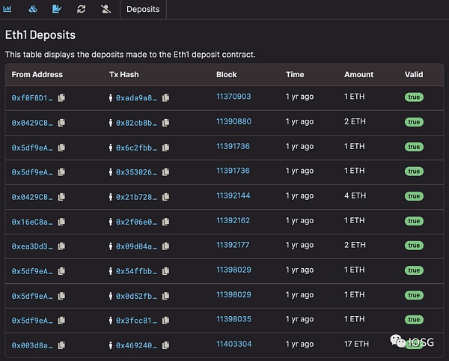Image resolution: width=449 pixels, height=361 pixels.
Task: Open address 0xea3Dd3 link
Action: (32, 246)
